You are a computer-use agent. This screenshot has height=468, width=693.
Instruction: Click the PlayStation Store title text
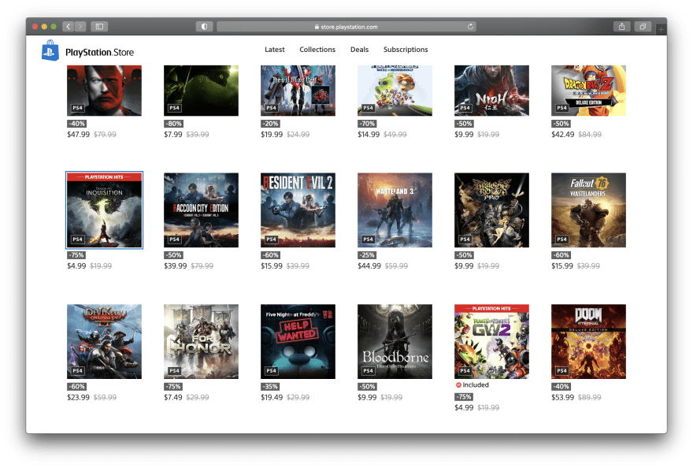point(99,52)
